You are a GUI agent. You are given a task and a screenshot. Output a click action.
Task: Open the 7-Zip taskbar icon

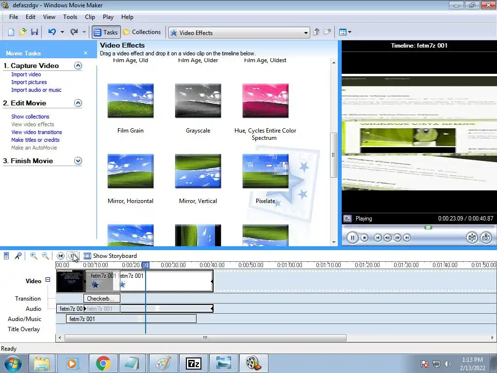pyautogui.click(x=194, y=363)
